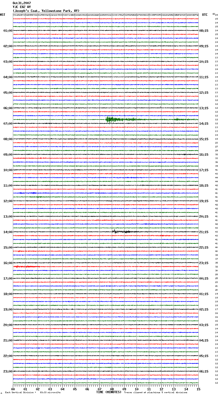Image resolution: width=219 pixels, height=396 pixels.
Task: Click the 14:15 UTC time label
Action: click(204, 124)
